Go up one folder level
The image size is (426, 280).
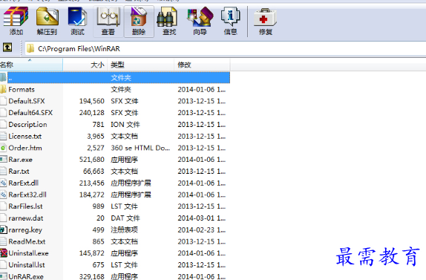(7, 48)
